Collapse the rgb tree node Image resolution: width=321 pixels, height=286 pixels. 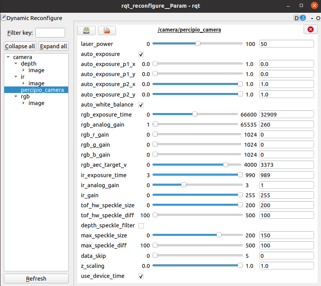pos(16,96)
